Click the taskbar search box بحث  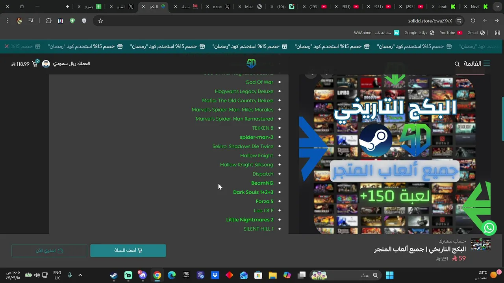(x=345, y=275)
